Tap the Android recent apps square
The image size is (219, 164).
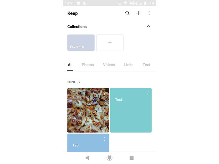[131, 158]
